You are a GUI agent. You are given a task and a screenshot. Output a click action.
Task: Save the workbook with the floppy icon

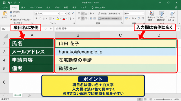[4, 3]
